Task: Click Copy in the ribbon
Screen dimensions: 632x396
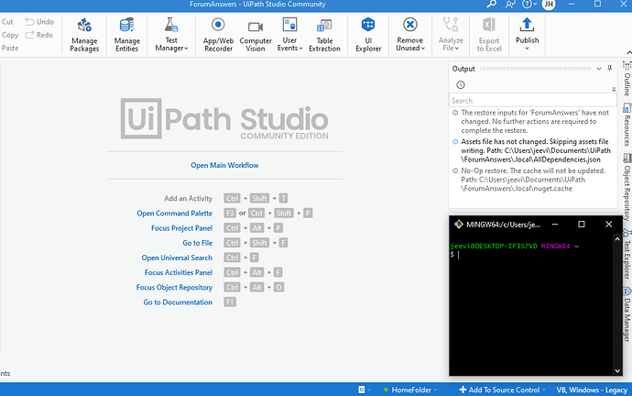Action: (x=10, y=35)
